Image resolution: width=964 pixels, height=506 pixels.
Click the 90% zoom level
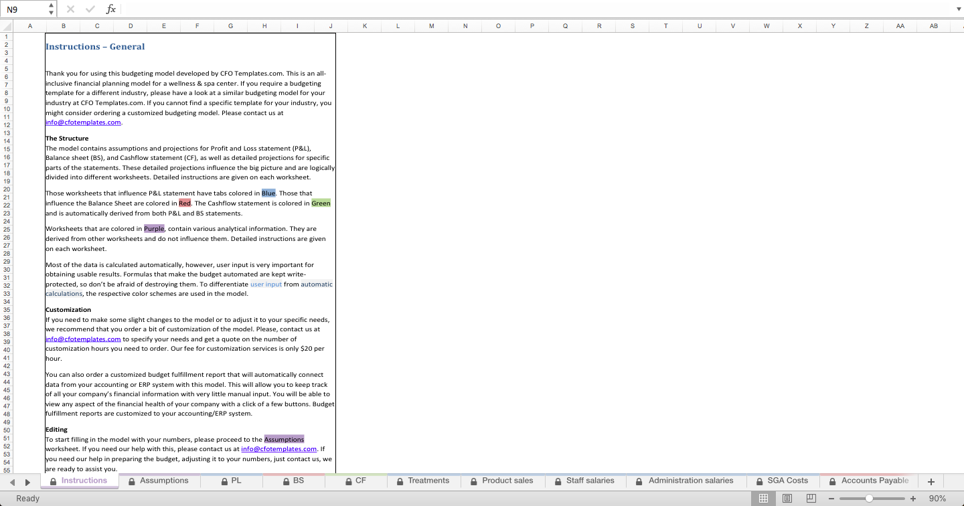(x=937, y=499)
